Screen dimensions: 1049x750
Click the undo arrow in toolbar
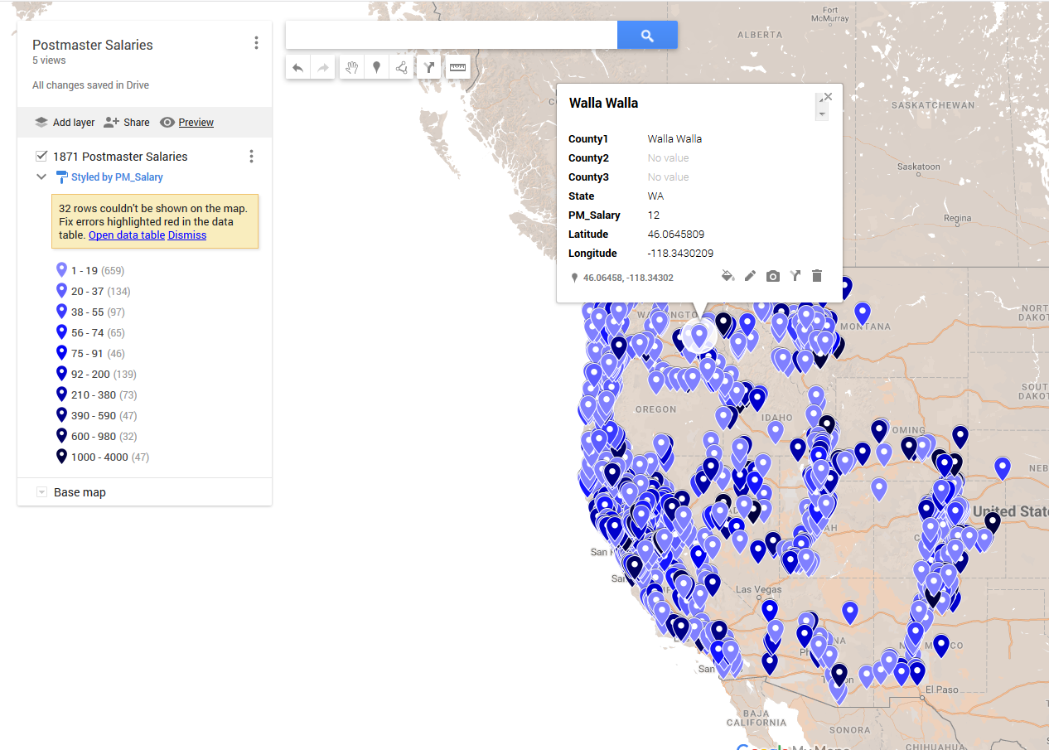click(298, 68)
